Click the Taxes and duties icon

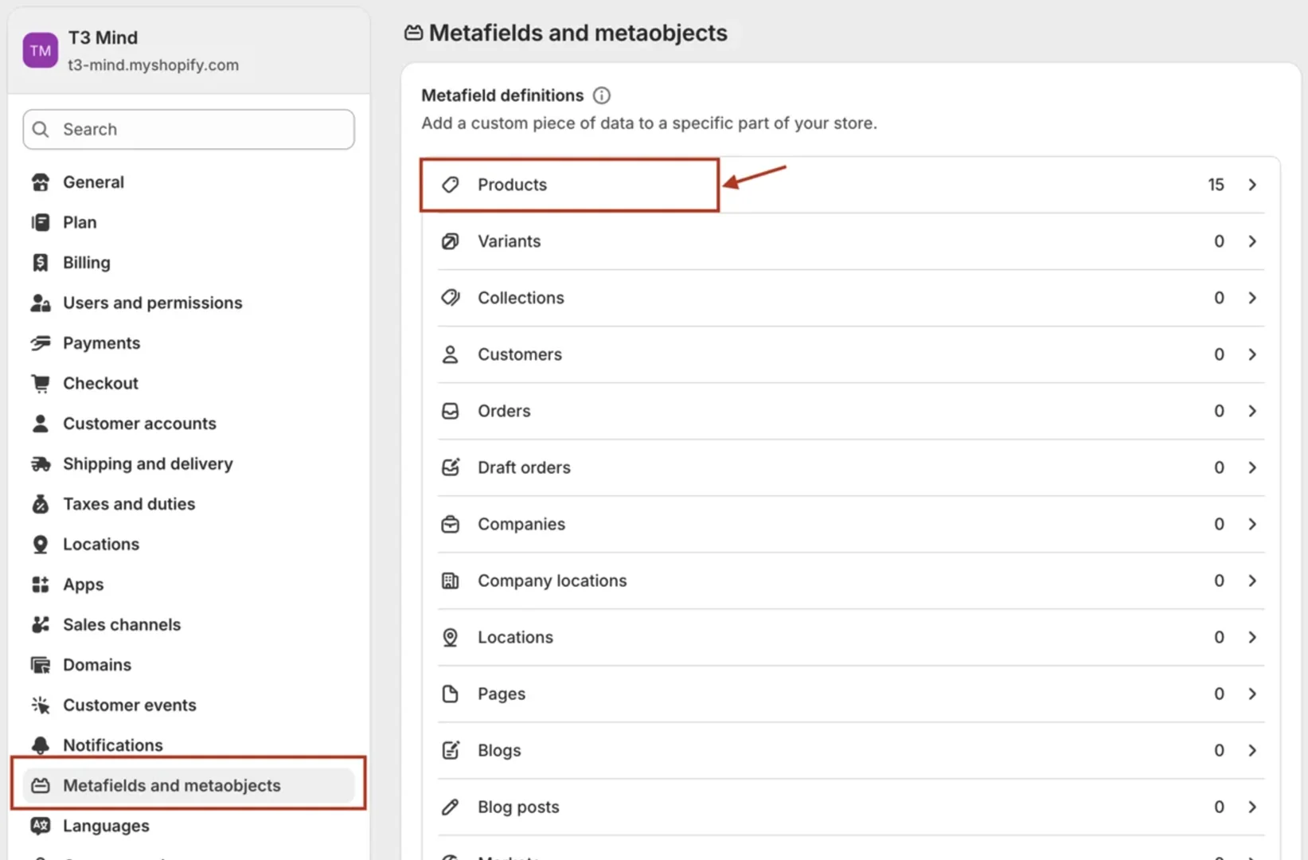point(41,504)
